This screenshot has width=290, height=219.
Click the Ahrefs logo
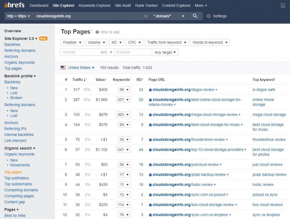tap(14, 5)
